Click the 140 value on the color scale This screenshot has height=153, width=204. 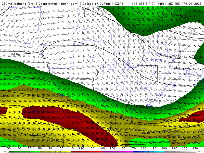pos(102,148)
